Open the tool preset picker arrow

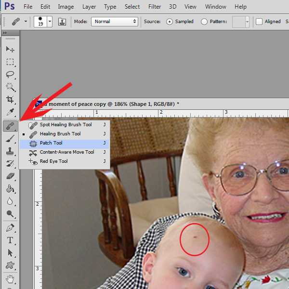[26, 22]
